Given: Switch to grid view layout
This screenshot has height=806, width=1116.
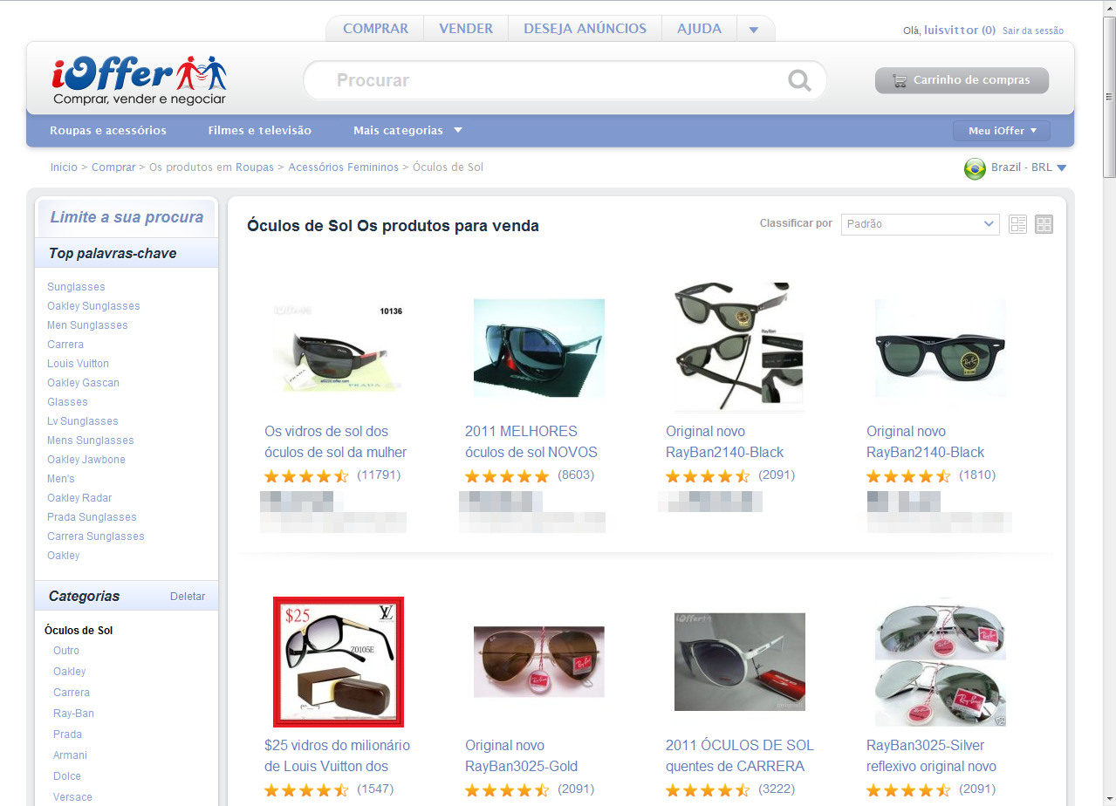Looking at the screenshot, I should click(x=1044, y=224).
